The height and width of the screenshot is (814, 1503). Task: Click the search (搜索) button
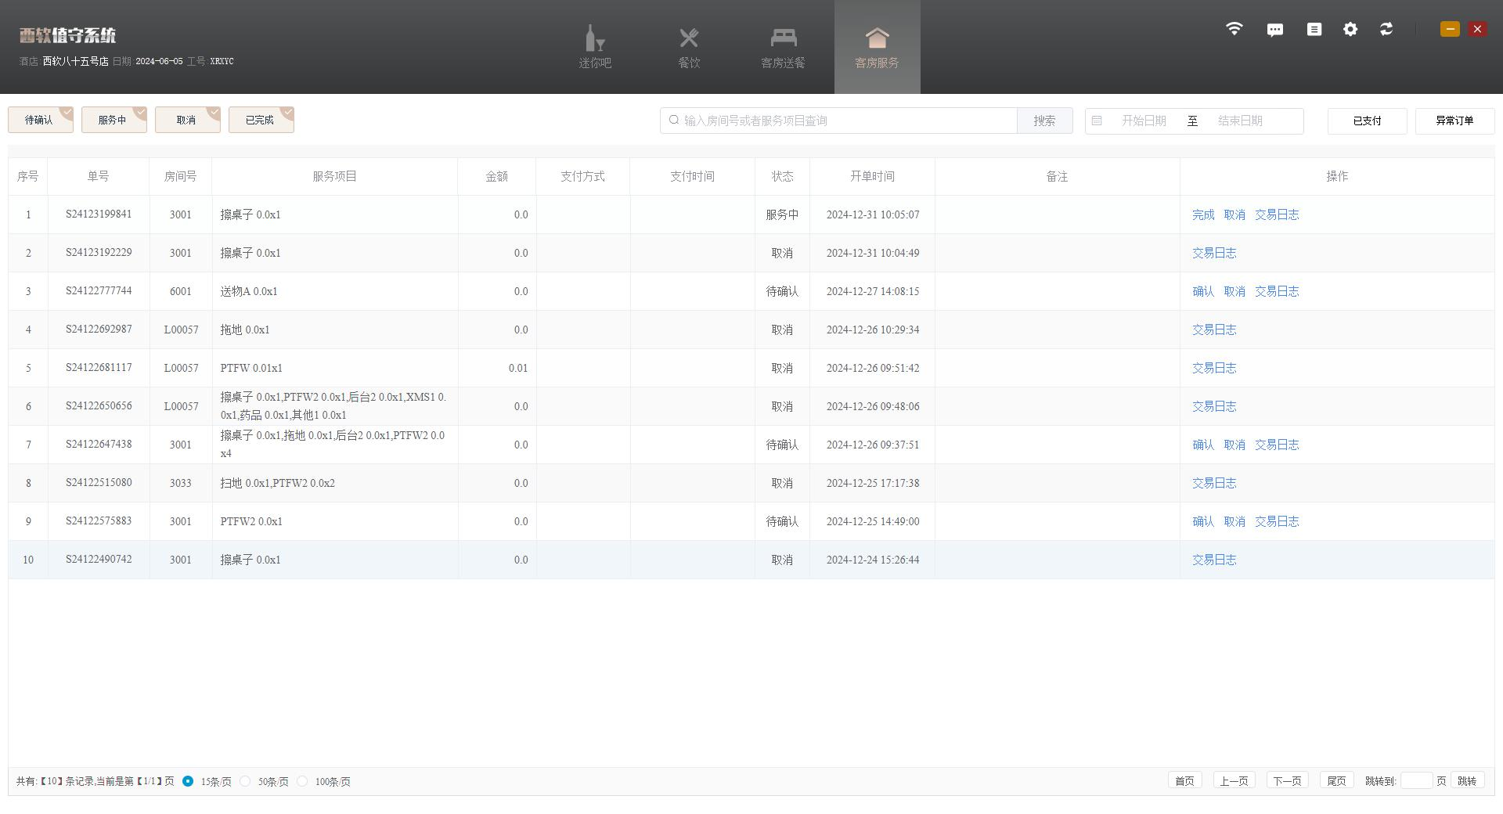tap(1044, 121)
